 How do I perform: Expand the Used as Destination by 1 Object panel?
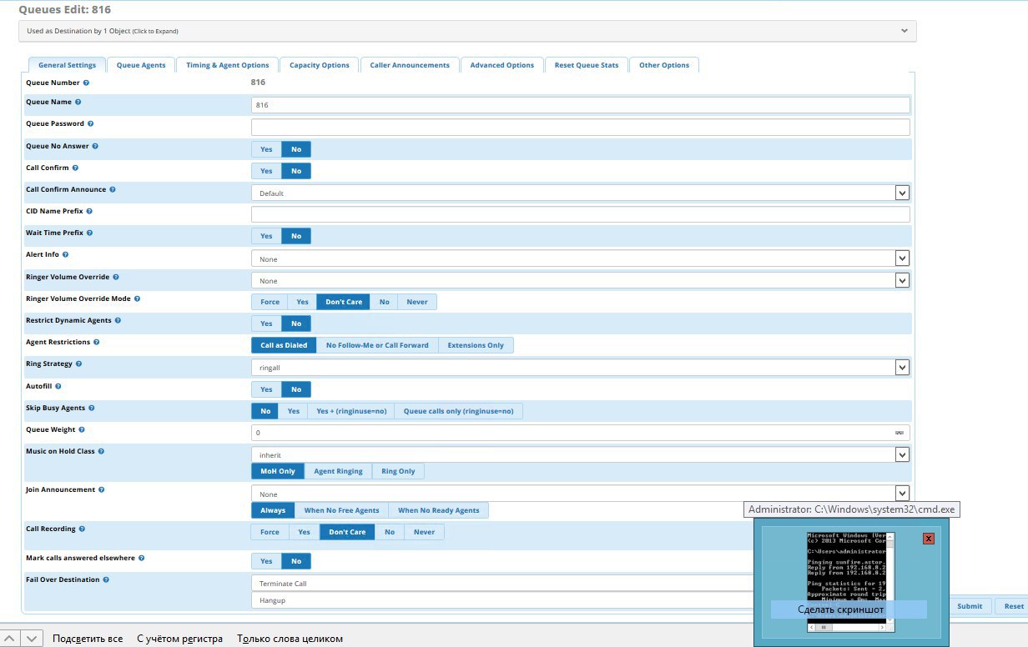(x=467, y=31)
